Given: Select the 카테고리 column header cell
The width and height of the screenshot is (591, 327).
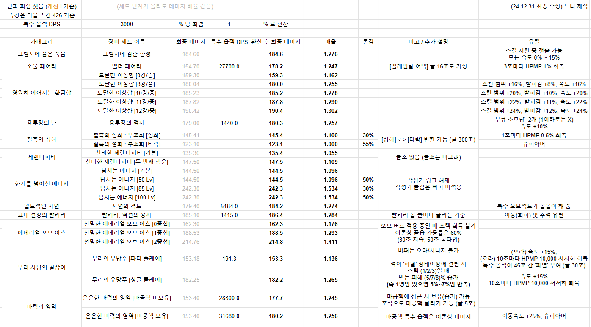Looking at the screenshot, I should tap(41, 42).
